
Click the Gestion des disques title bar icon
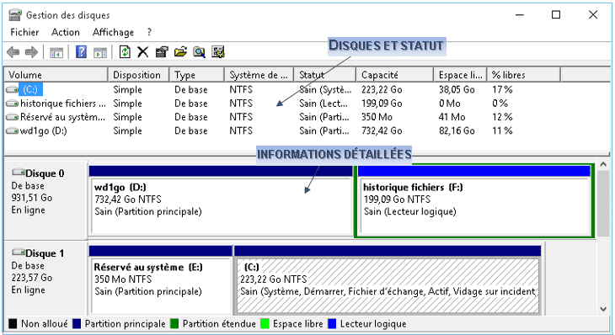click(x=15, y=15)
